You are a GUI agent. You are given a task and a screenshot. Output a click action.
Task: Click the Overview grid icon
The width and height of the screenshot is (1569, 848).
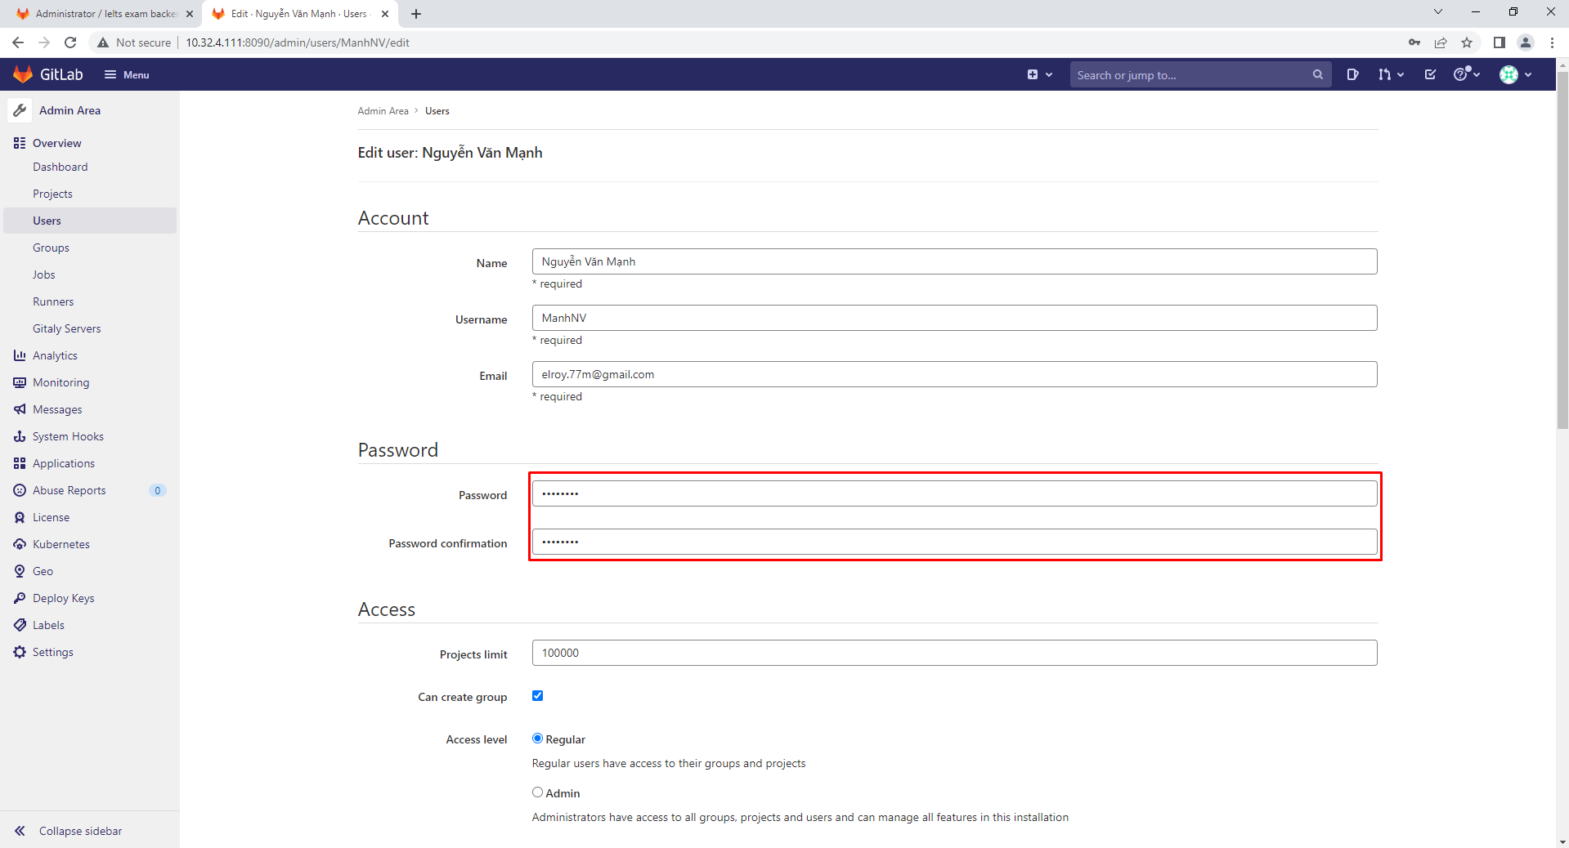pyautogui.click(x=20, y=143)
